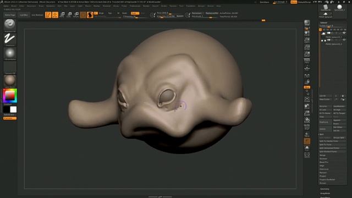Click the ZoomD 3D zoom icon
Screen dimensions: 352x198
point(307,113)
